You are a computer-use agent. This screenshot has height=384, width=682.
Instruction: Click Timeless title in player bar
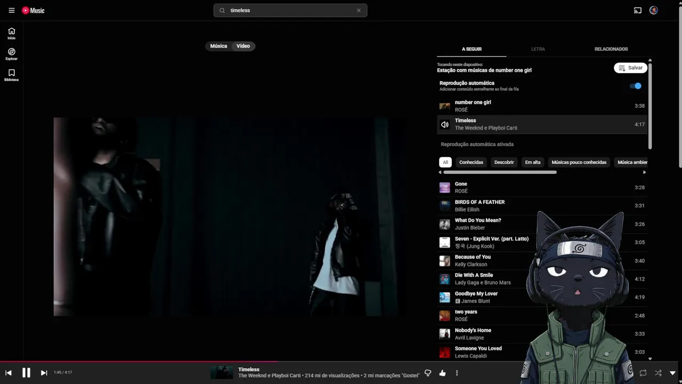click(249, 370)
